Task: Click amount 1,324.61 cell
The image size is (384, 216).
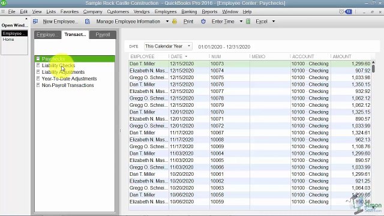Action: pos(351,133)
